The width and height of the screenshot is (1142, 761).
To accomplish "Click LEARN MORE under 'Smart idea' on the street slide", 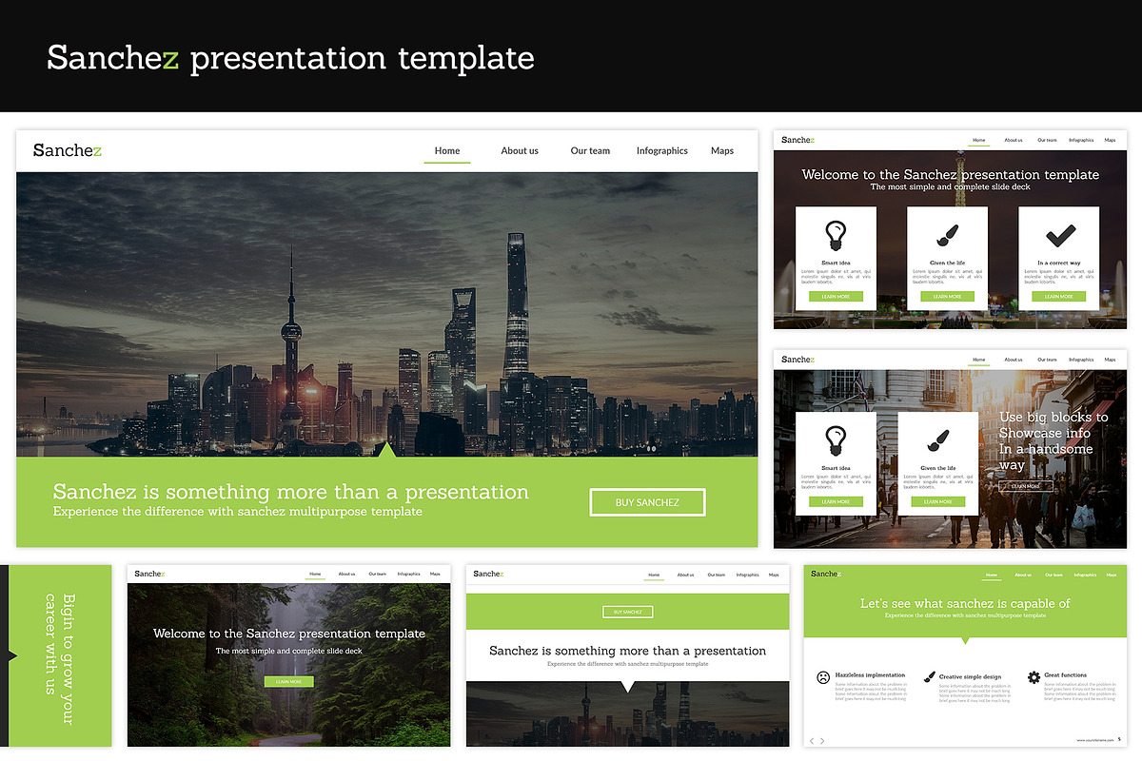I will (x=836, y=501).
